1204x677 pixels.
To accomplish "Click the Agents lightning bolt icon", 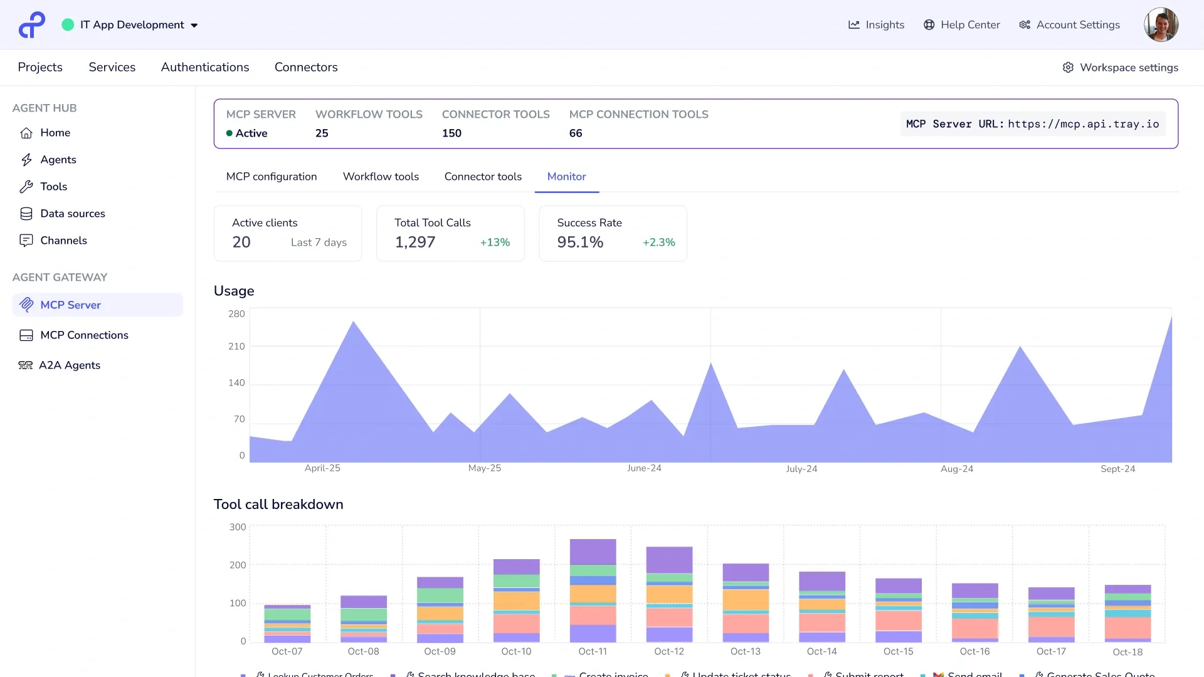I will 26,160.
